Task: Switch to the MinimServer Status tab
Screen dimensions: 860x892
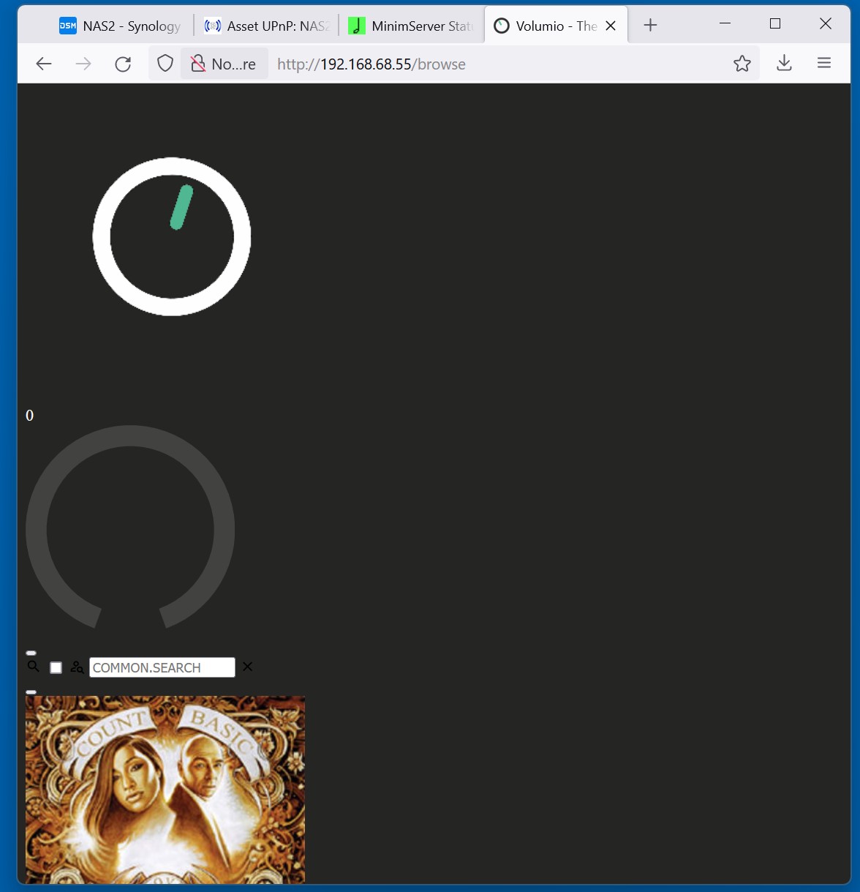Action: pyautogui.click(x=411, y=26)
